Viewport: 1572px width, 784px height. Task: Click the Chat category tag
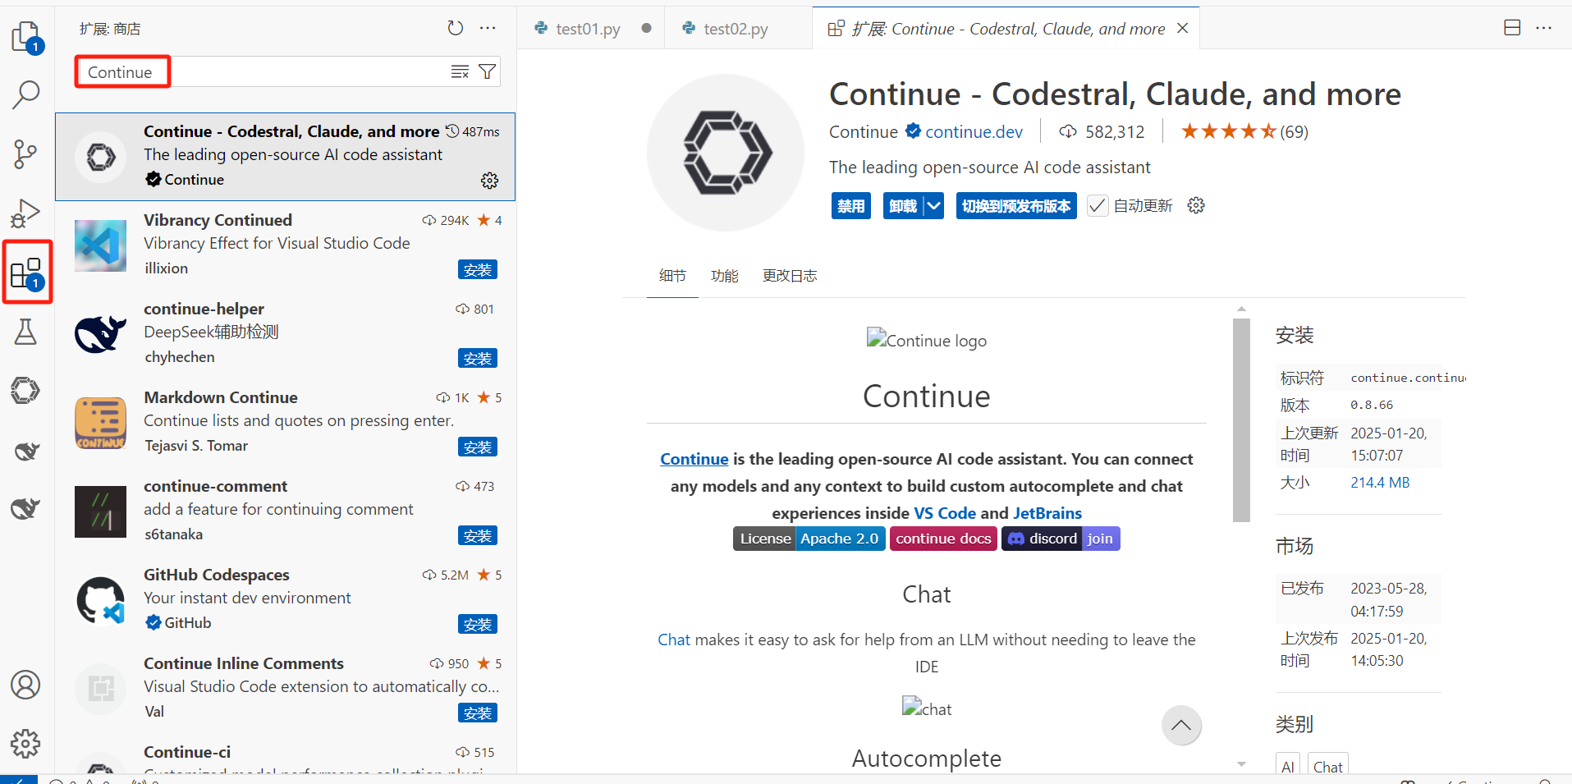click(1327, 765)
